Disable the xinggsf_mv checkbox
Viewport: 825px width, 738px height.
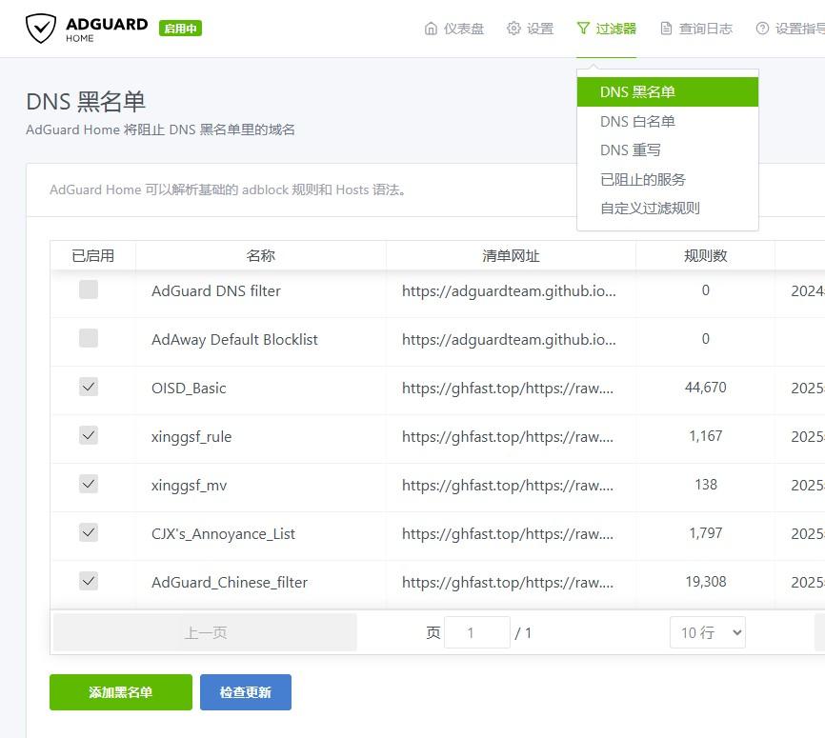89,484
